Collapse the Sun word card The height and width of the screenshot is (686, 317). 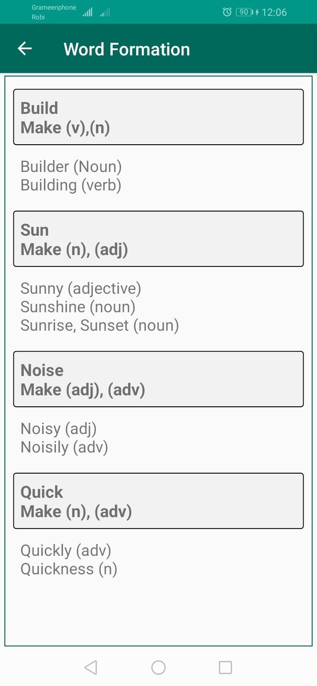click(158, 238)
